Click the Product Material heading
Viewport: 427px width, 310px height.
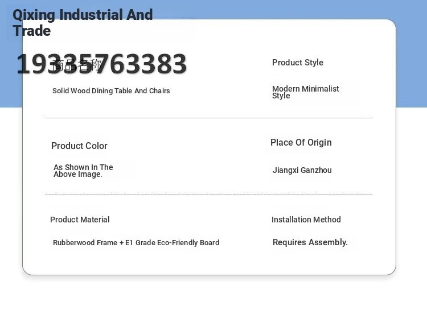[80, 220]
